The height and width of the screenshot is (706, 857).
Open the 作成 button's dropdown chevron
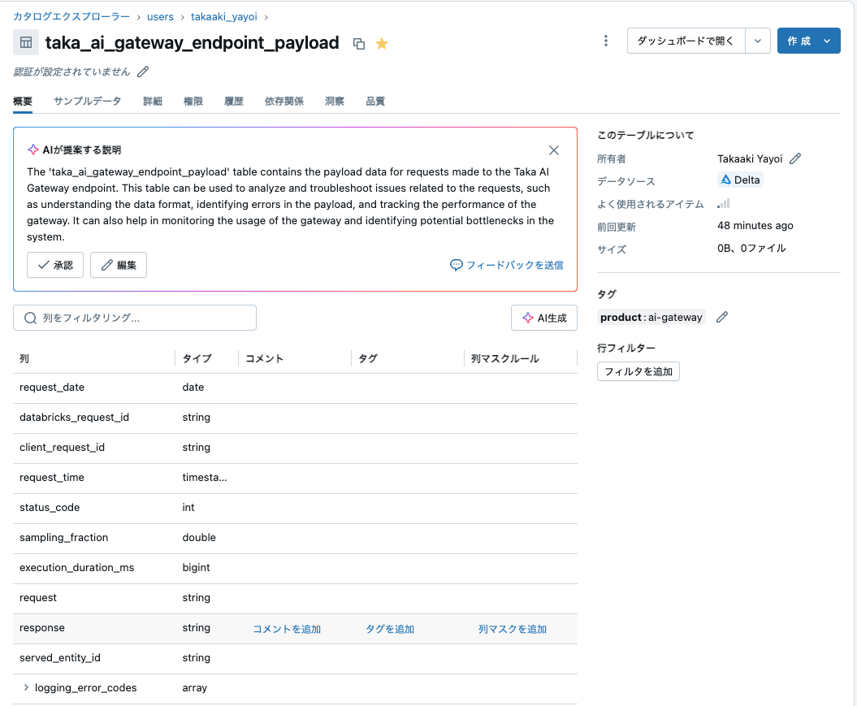click(x=827, y=40)
